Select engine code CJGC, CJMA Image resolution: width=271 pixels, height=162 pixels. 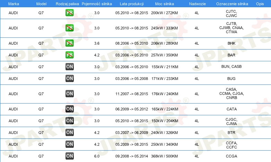(231, 121)
